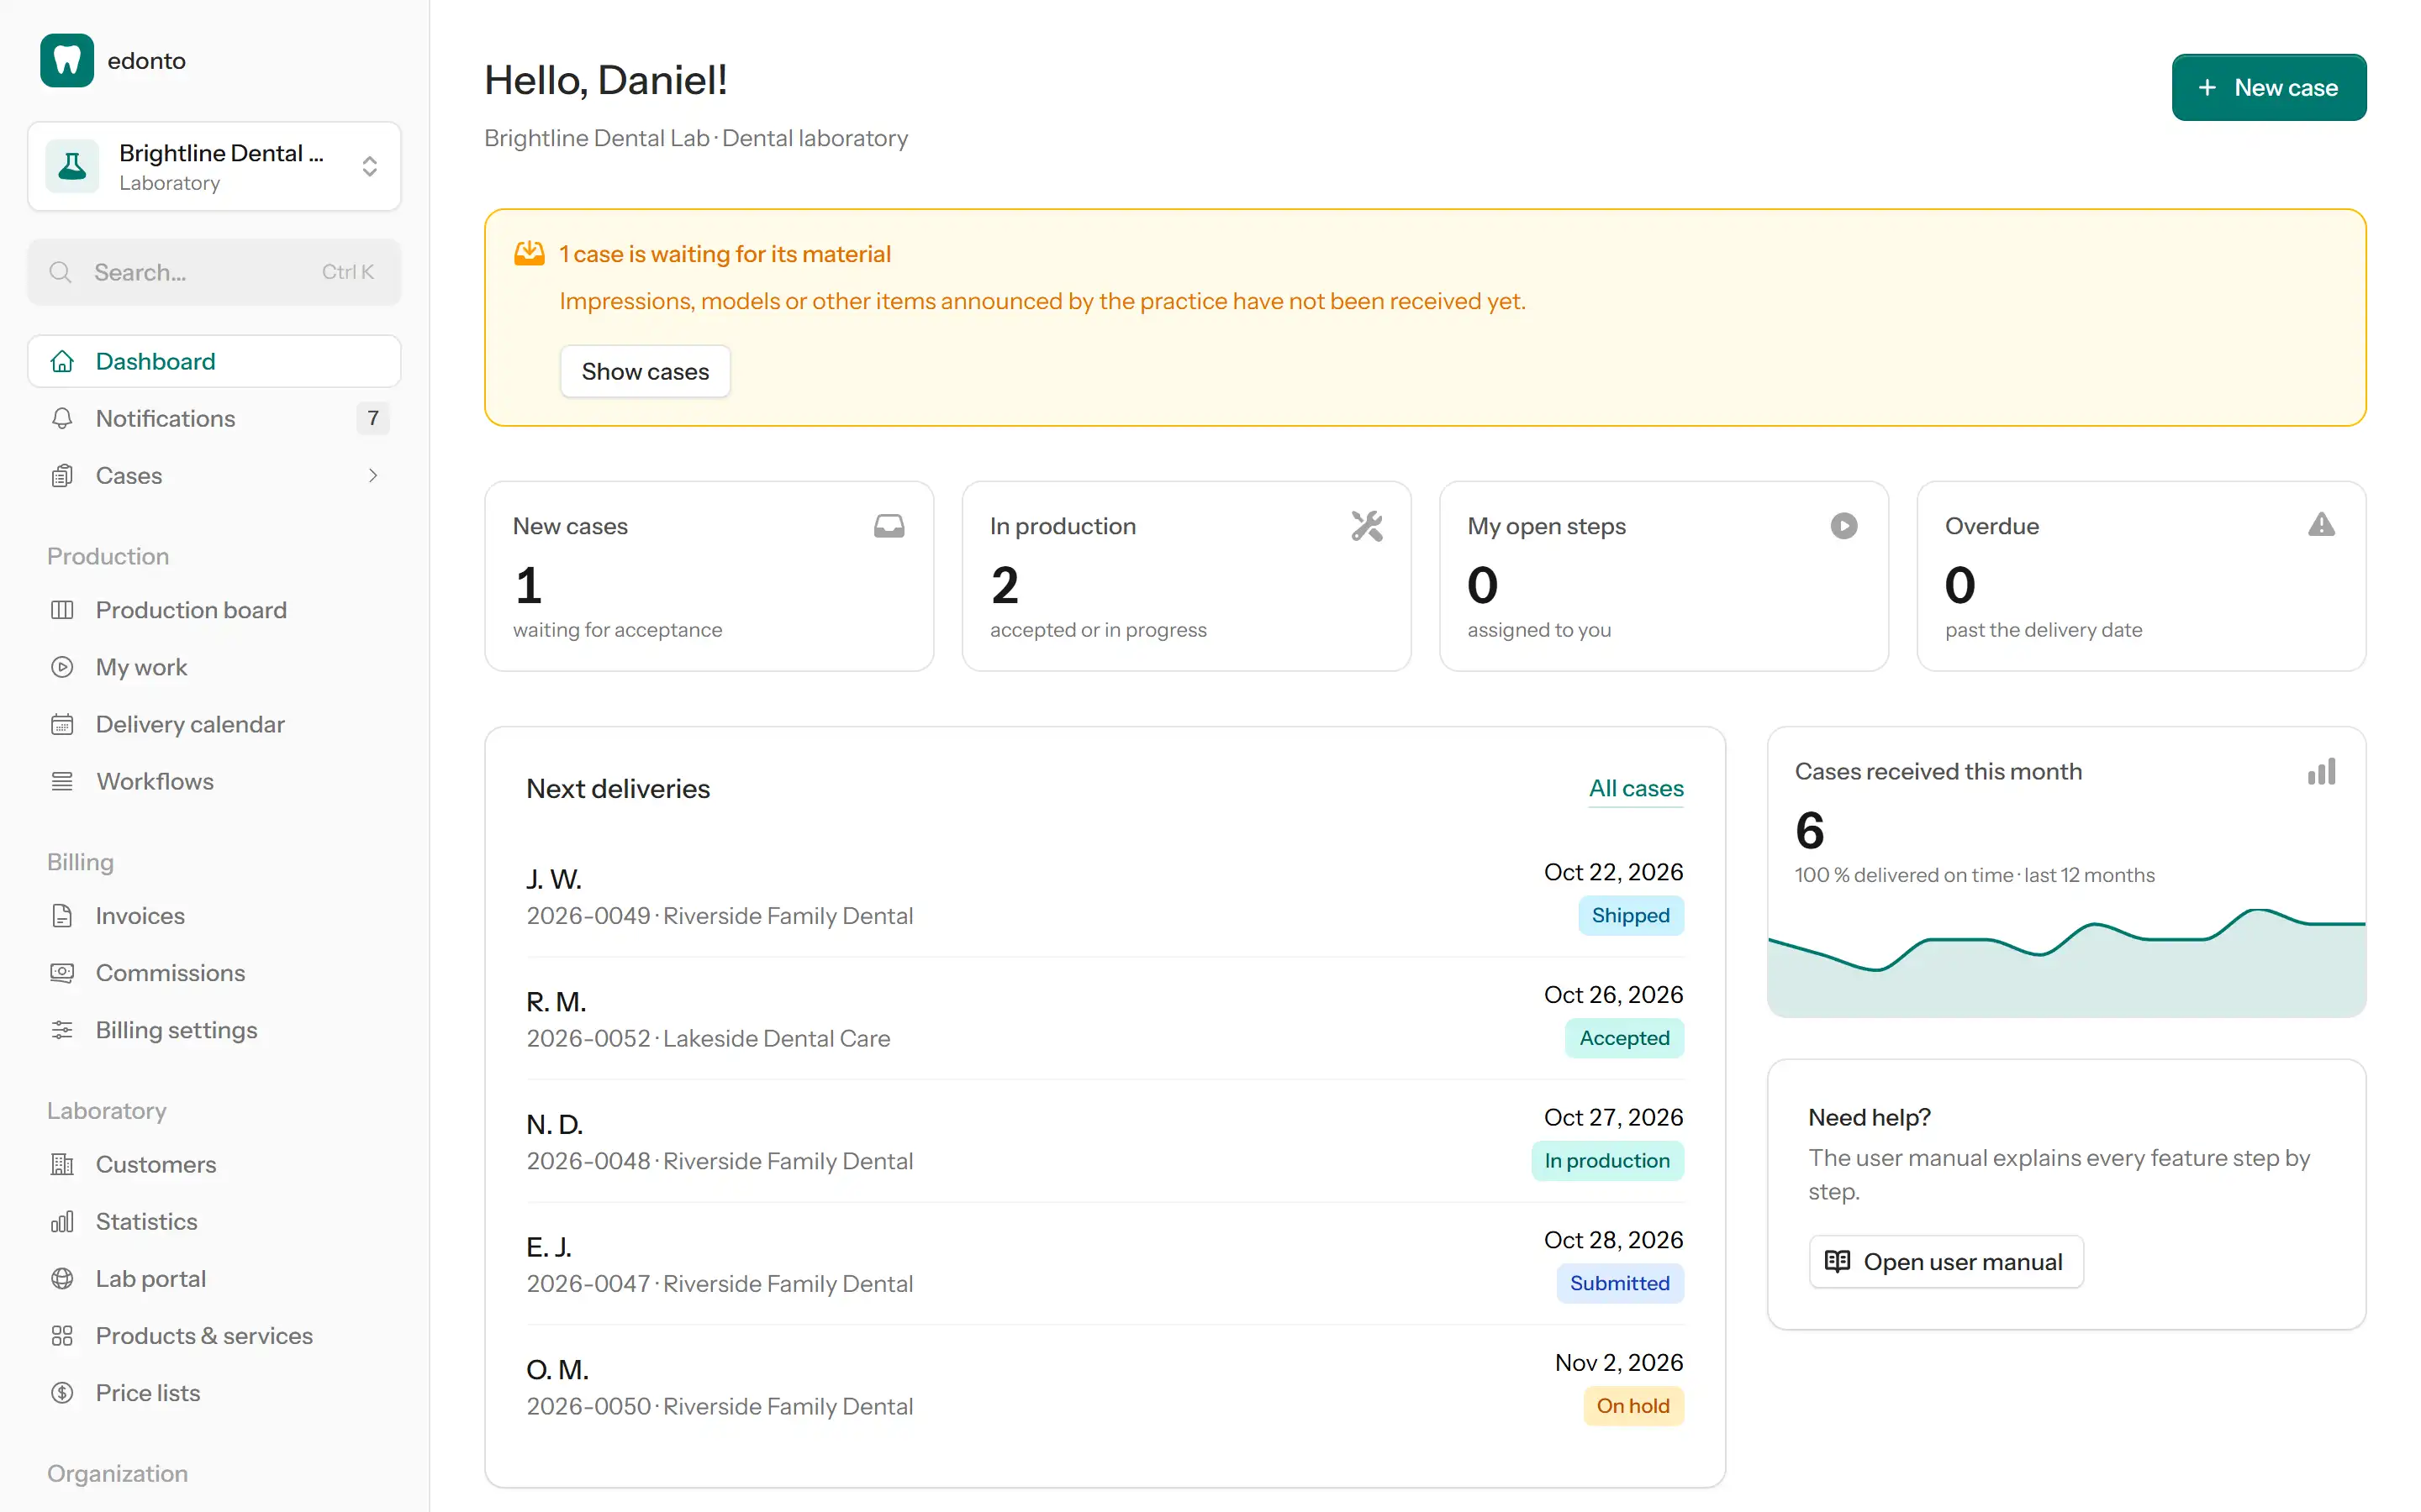This screenshot has height=1512, width=2421.
Task: Click the Price lists dollar icon
Action: pyautogui.click(x=62, y=1392)
